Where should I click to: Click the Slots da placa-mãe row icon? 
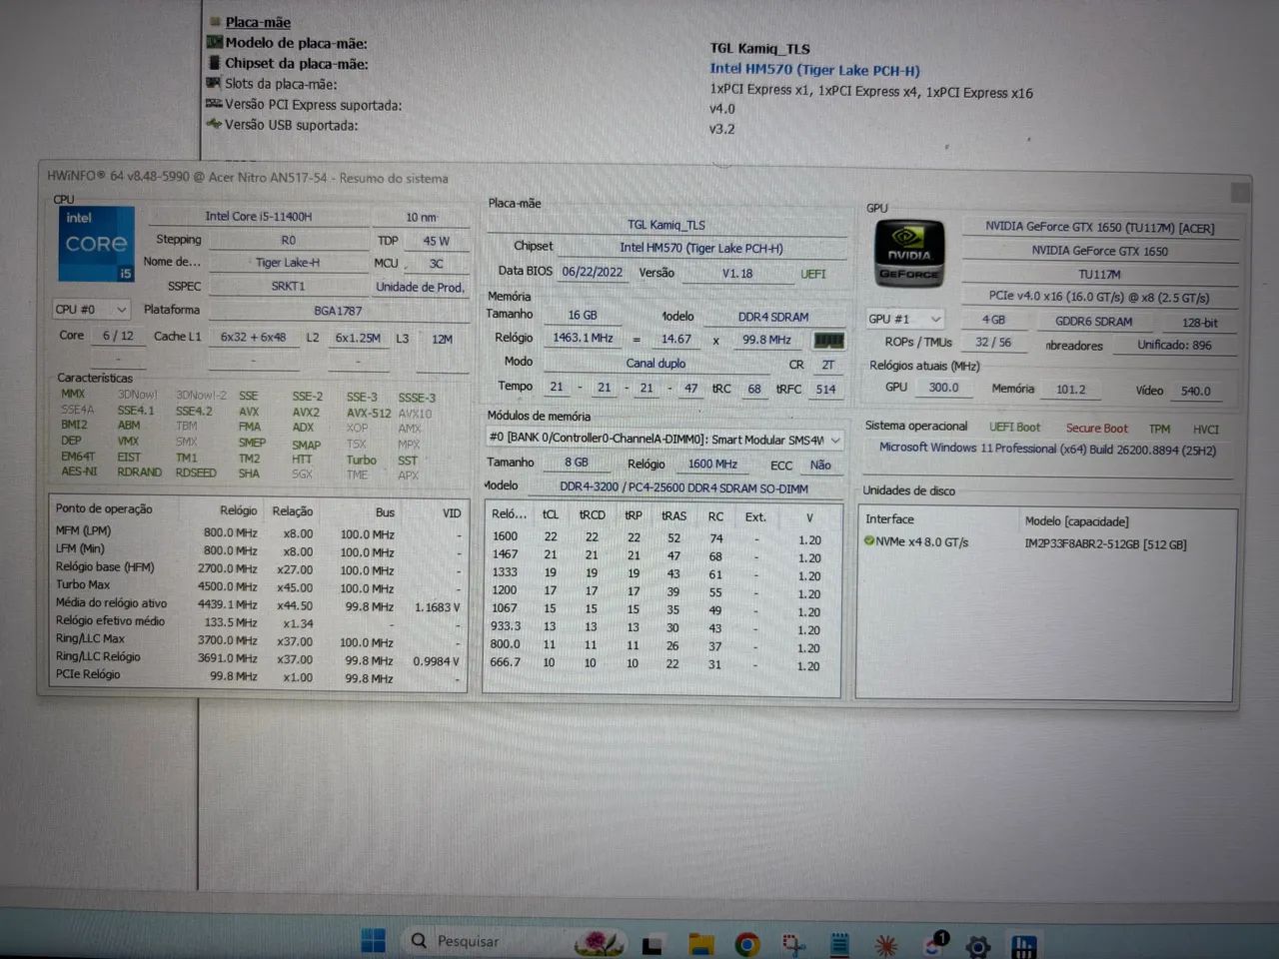pos(213,83)
